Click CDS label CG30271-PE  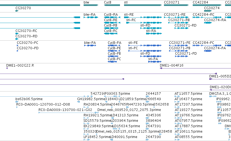pos(180,43)
